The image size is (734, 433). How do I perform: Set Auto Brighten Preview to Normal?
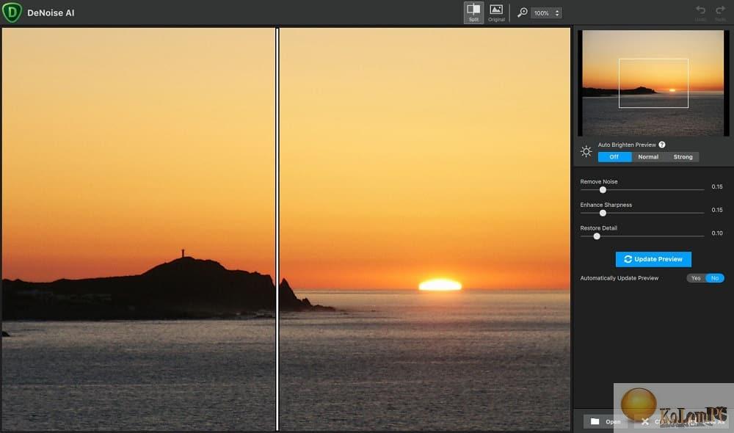(x=648, y=157)
